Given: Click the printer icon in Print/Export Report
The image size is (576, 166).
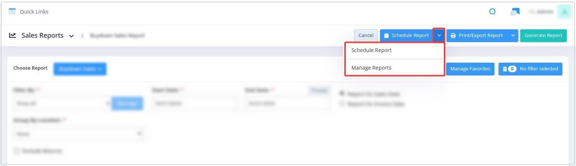Looking at the screenshot, I should 453,36.
